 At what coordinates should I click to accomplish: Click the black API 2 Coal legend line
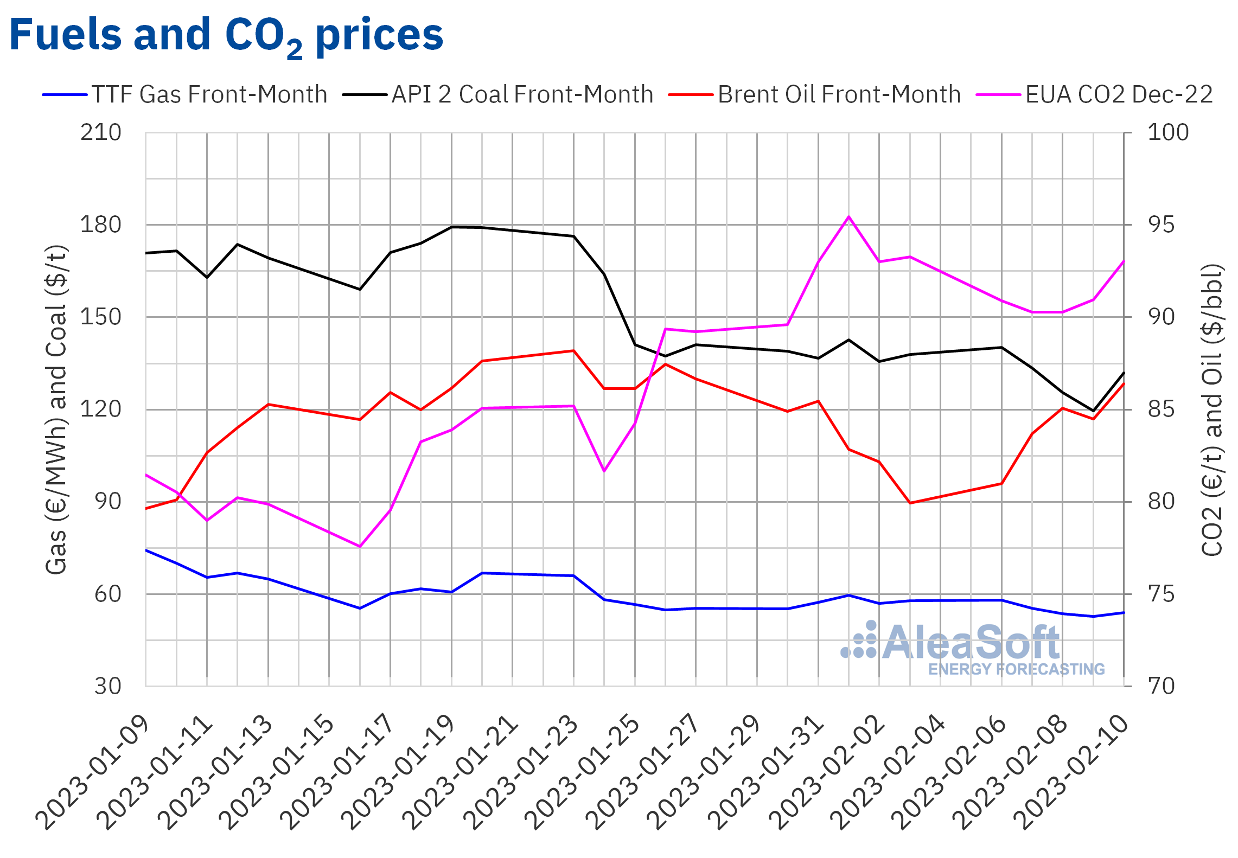pyautogui.click(x=365, y=95)
